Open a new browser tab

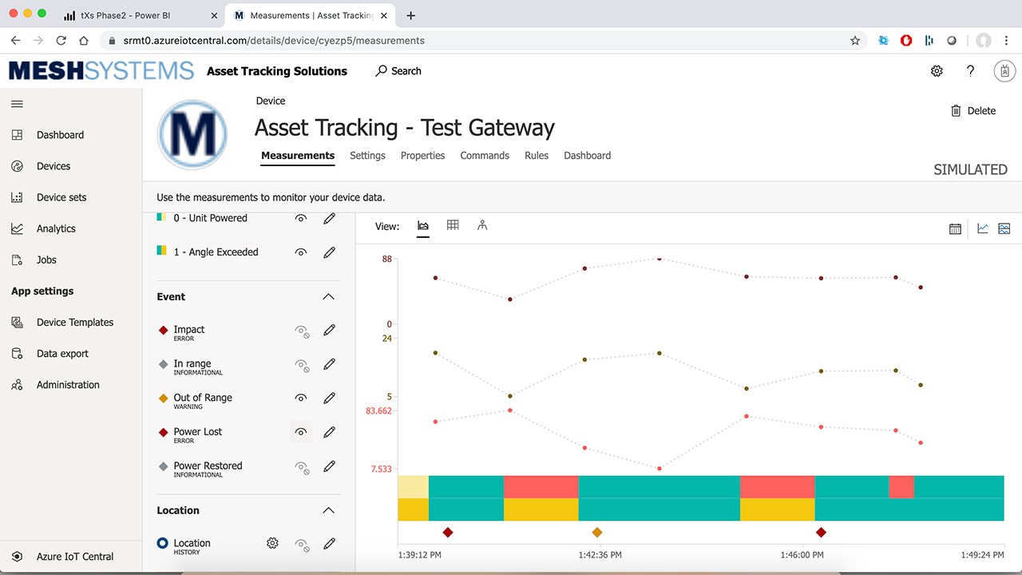pyautogui.click(x=410, y=15)
